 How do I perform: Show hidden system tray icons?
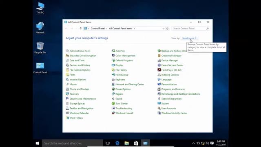coord(194,143)
